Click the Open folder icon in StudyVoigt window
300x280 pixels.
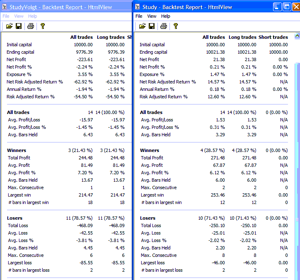click(x=9, y=26)
